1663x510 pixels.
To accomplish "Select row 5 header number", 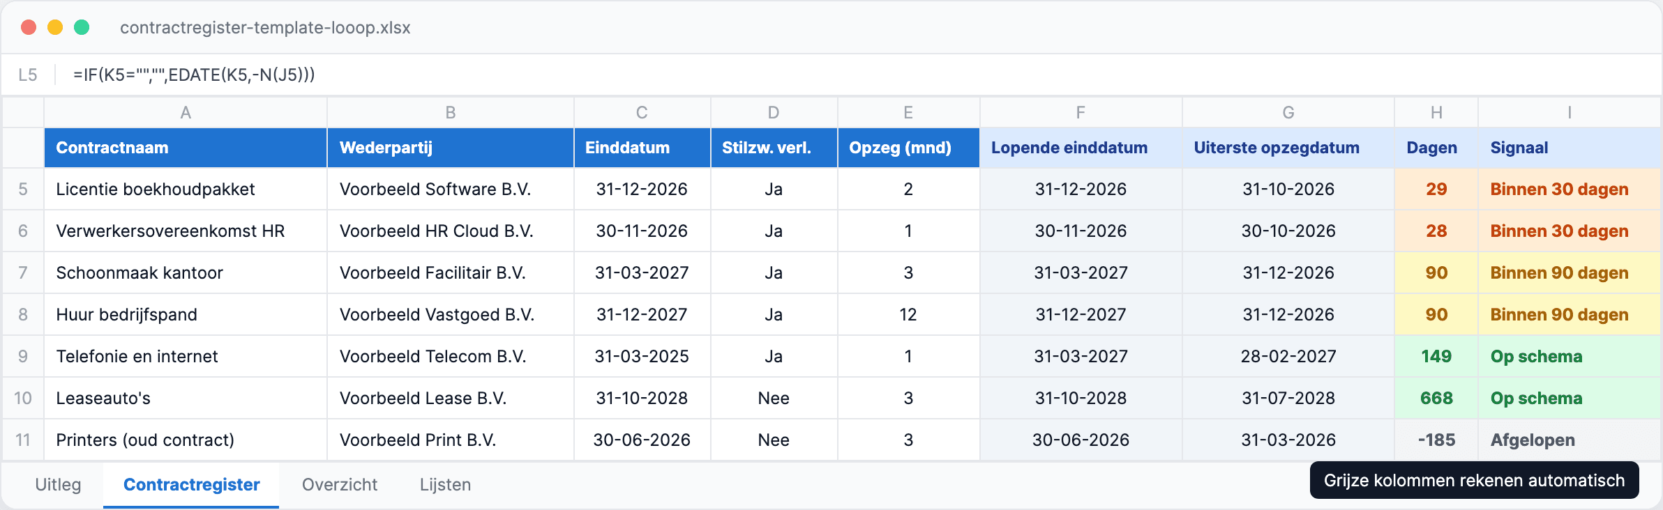I will pyautogui.click(x=23, y=189).
